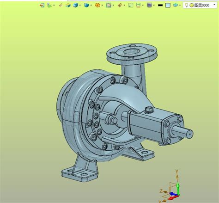Click the green figure tool icon
219x203 pixels.
point(49,5)
